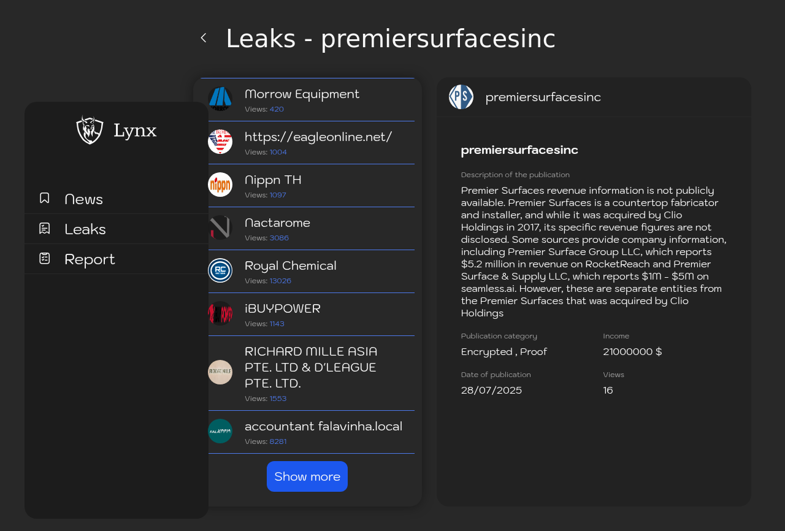The image size is (785, 531).
Task: Click the Lynx brand name text
Action: tap(135, 131)
